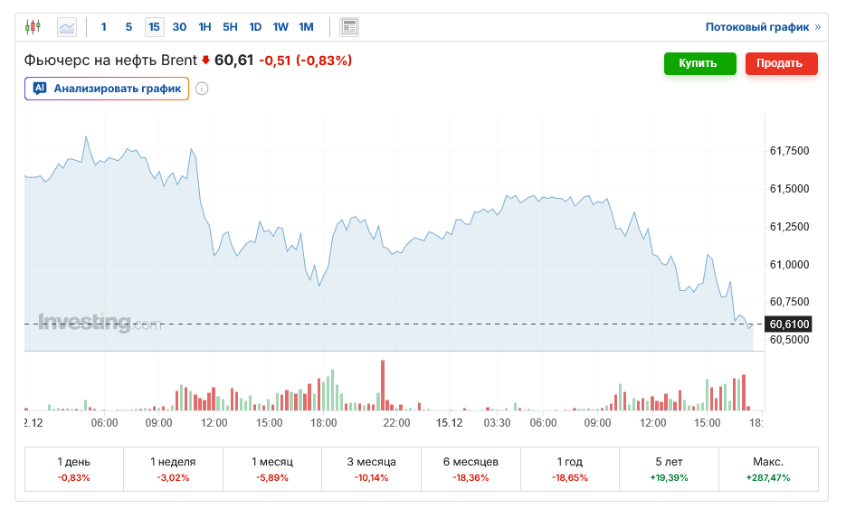Click the Investing.com watermark logo
Image resolution: width=846 pixels, height=508 pixels.
click(100, 323)
